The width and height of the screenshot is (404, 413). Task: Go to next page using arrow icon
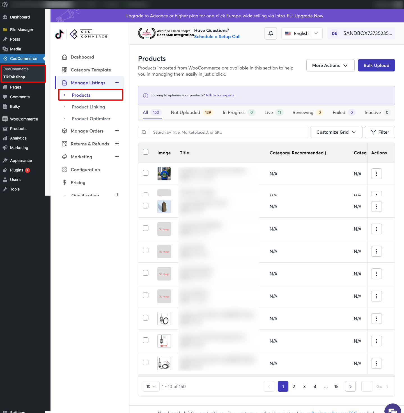(350, 386)
